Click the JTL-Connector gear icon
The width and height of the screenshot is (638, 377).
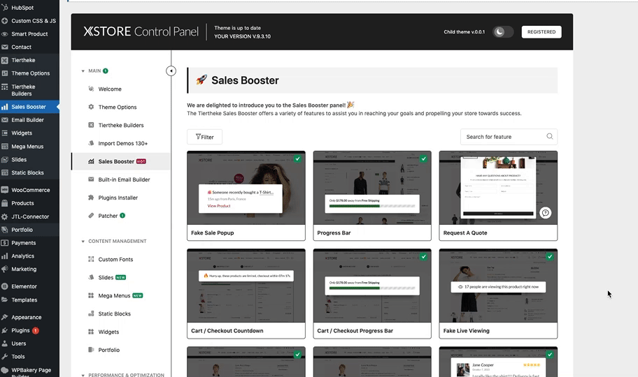[5, 216]
